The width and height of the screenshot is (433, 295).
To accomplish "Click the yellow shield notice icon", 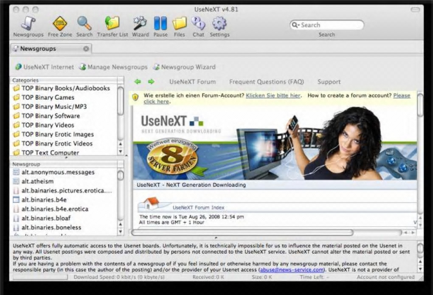I will 135,97.
